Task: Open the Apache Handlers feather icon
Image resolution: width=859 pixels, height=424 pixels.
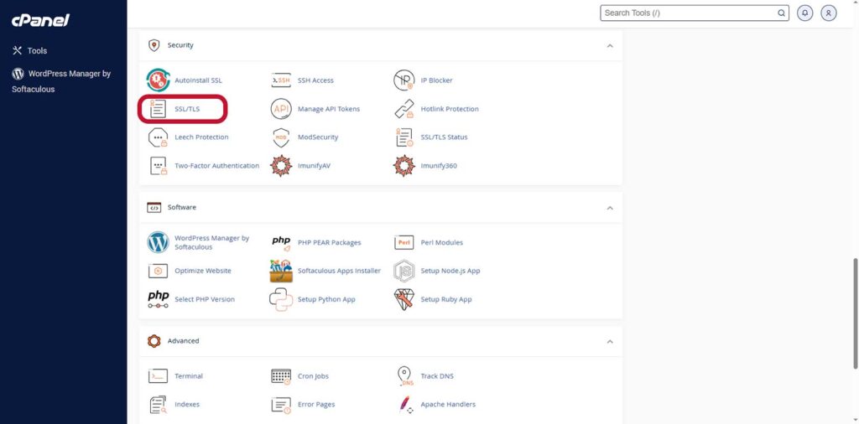Action: [404, 404]
